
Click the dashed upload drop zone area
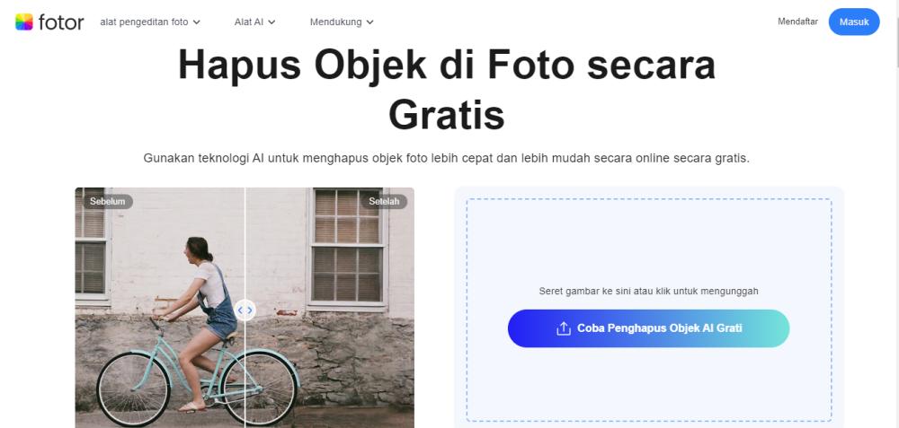click(x=648, y=310)
